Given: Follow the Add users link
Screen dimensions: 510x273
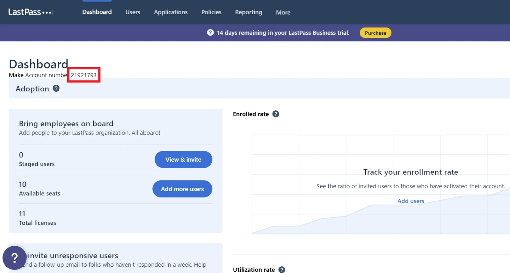Looking at the screenshot, I should 411,201.
